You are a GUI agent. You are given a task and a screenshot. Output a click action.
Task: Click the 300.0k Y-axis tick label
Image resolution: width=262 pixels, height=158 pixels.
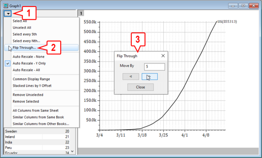coord(90,71)
